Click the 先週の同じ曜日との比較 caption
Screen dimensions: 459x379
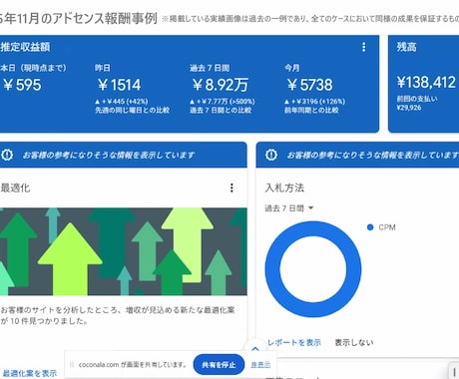133,110
